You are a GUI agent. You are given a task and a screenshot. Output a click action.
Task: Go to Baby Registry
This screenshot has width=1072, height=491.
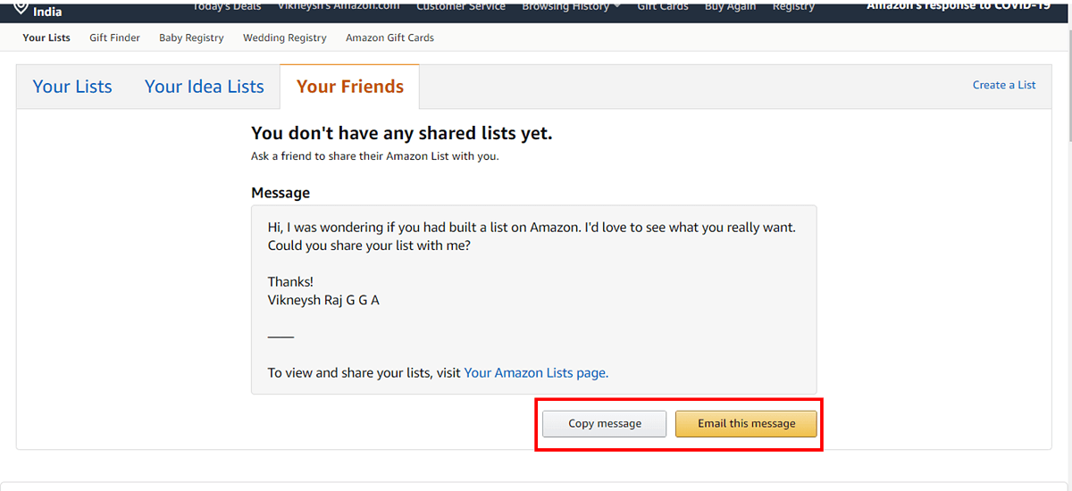click(x=191, y=37)
